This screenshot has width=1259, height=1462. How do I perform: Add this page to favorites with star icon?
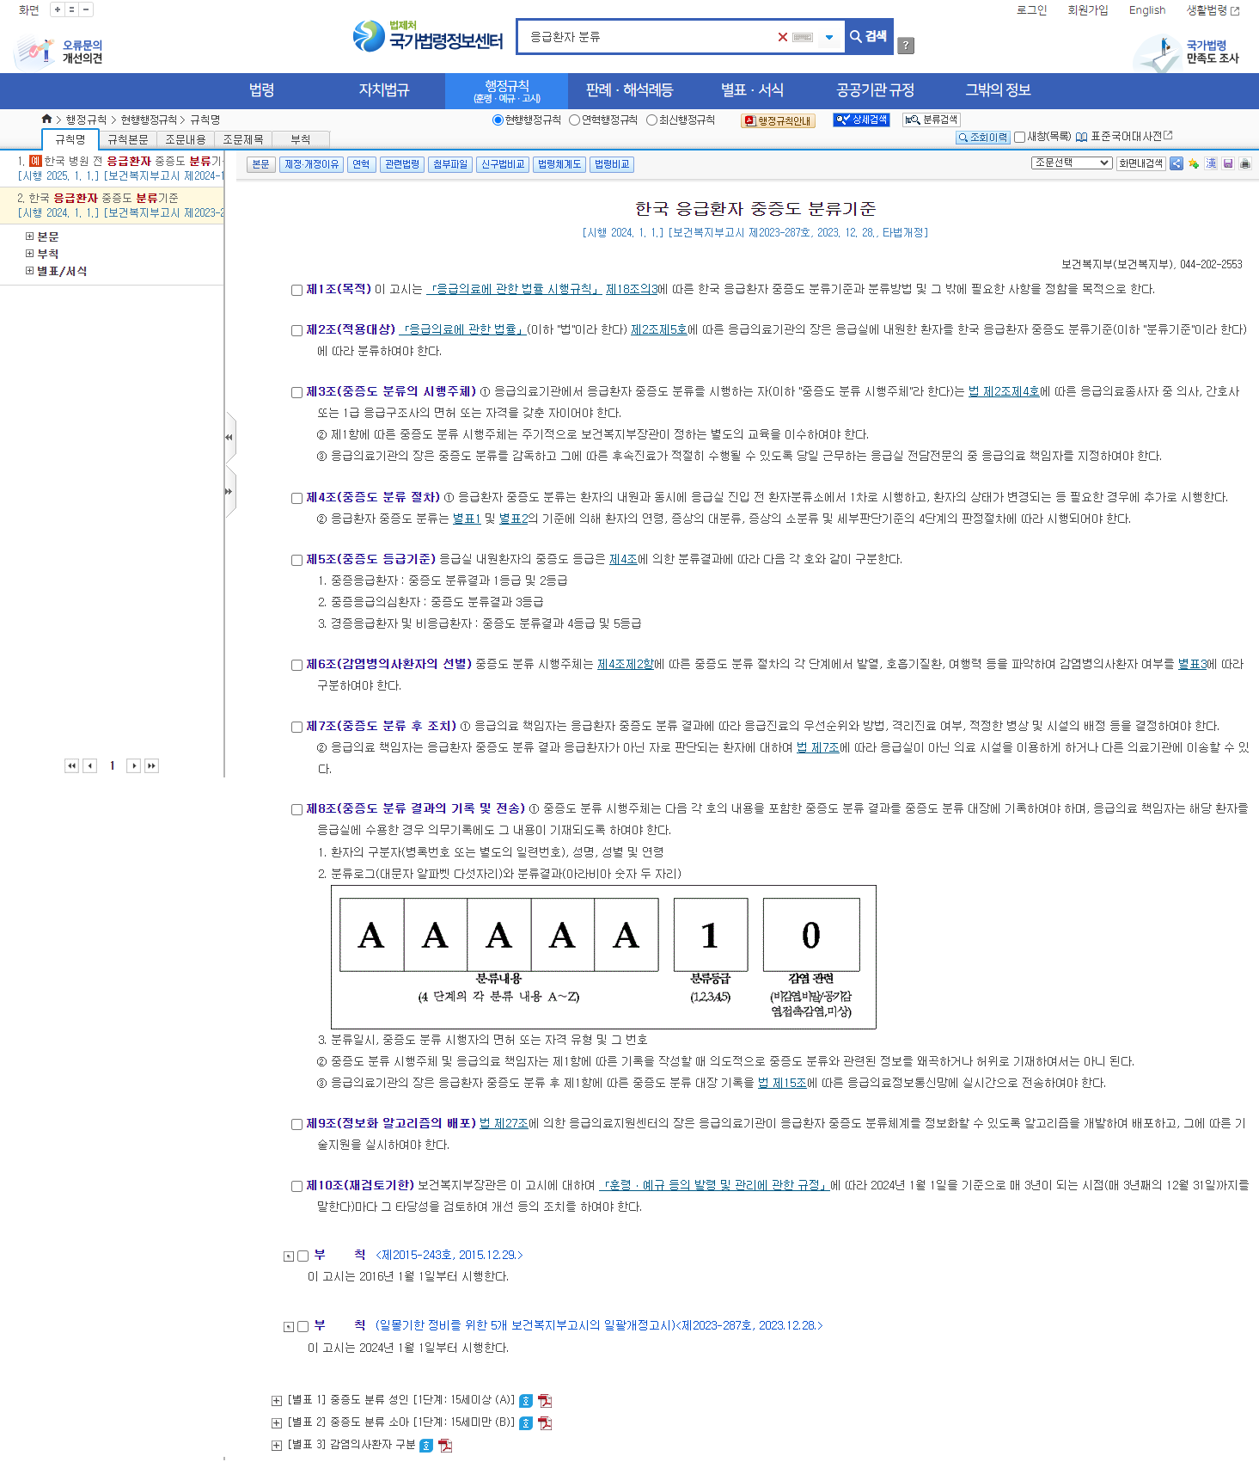pos(1194,163)
